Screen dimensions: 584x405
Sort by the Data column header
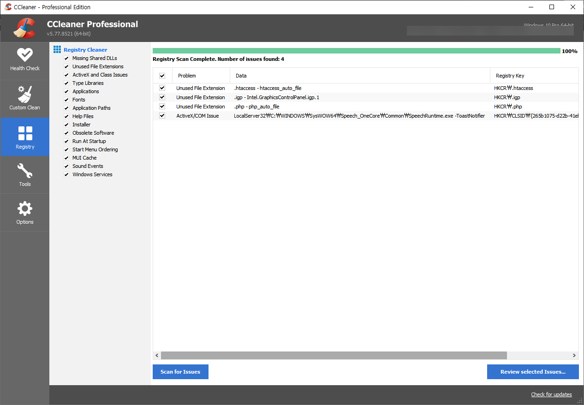coord(360,76)
